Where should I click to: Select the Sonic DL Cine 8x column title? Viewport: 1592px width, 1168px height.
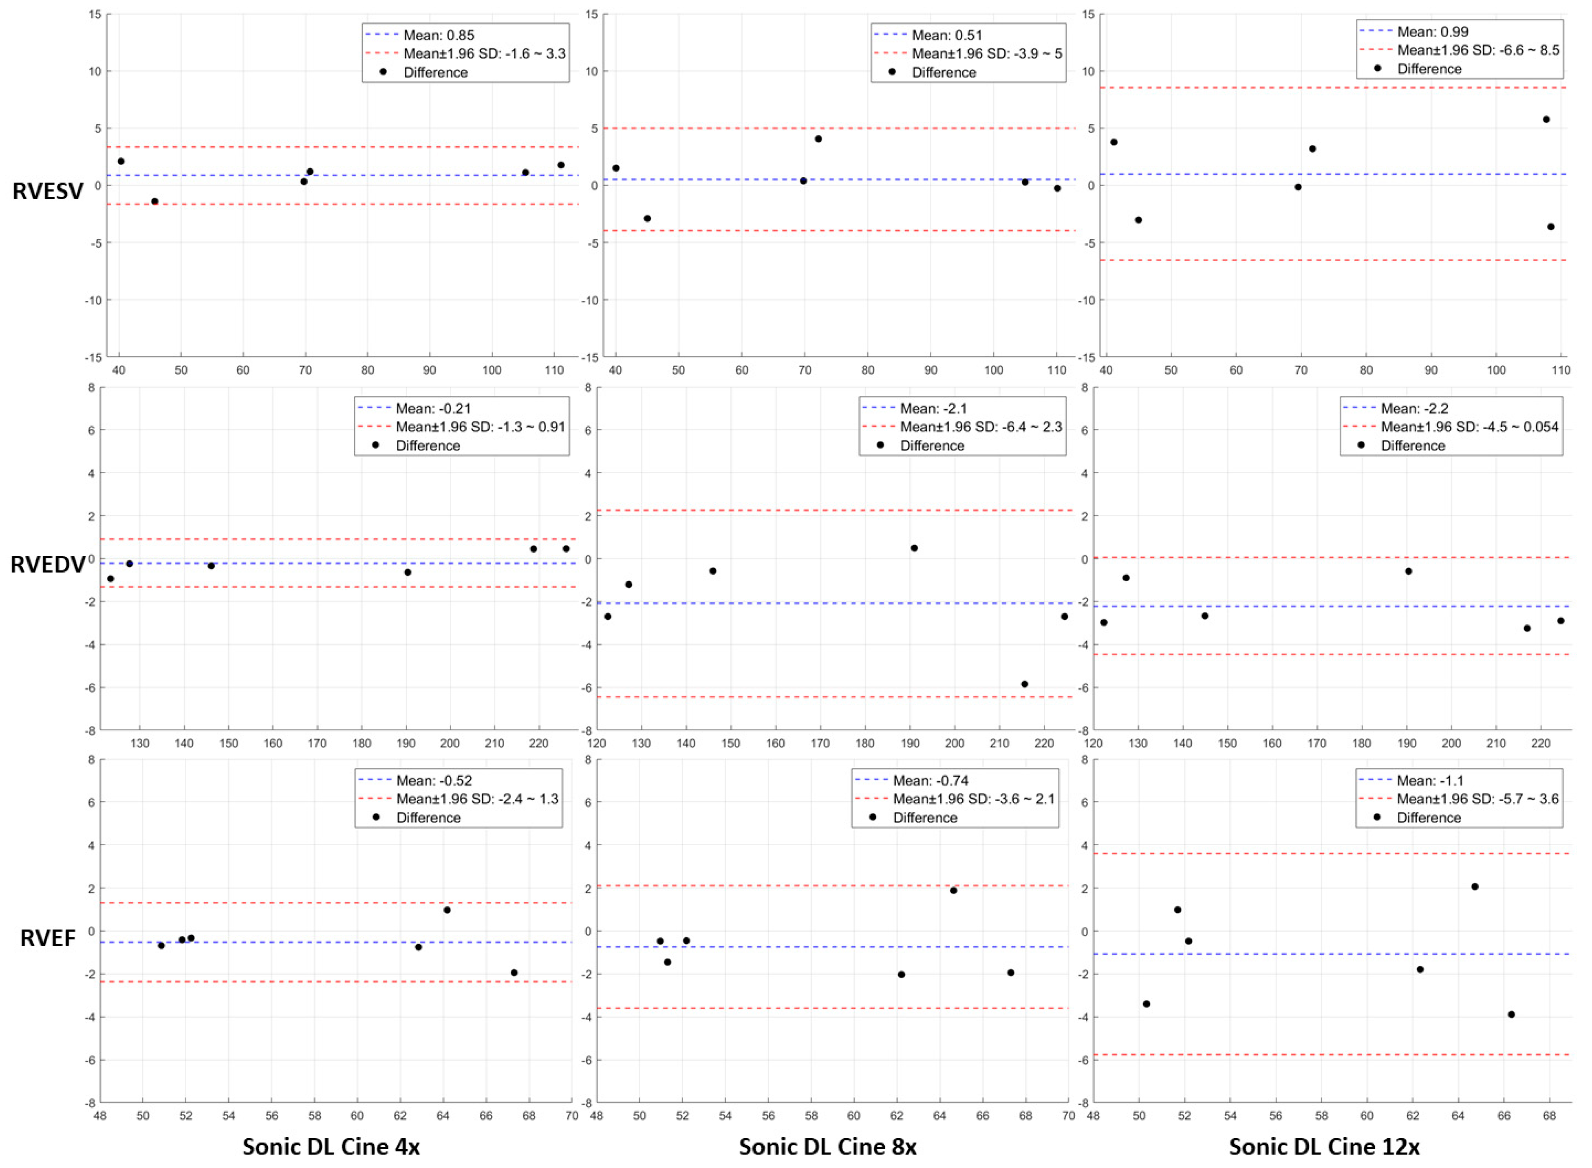(828, 1147)
